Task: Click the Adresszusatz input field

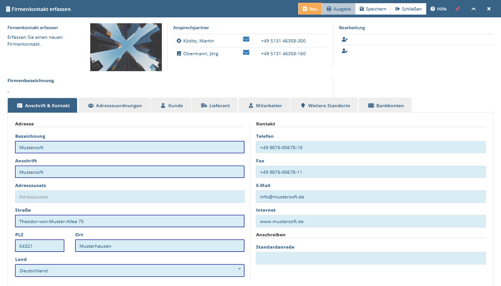Action: [129, 197]
